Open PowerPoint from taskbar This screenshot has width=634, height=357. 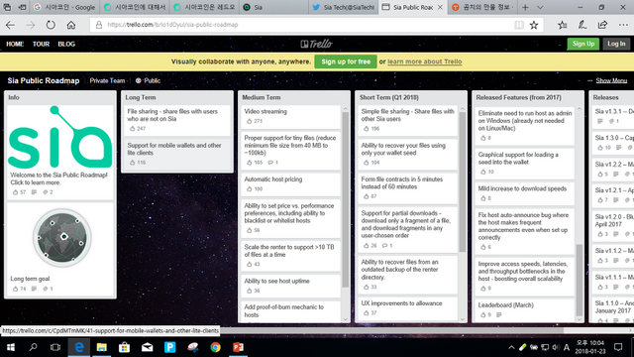[x=238, y=347]
